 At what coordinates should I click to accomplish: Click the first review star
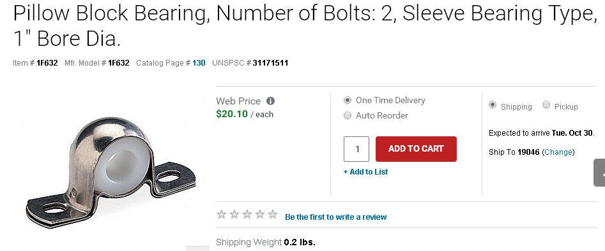coord(222,215)
